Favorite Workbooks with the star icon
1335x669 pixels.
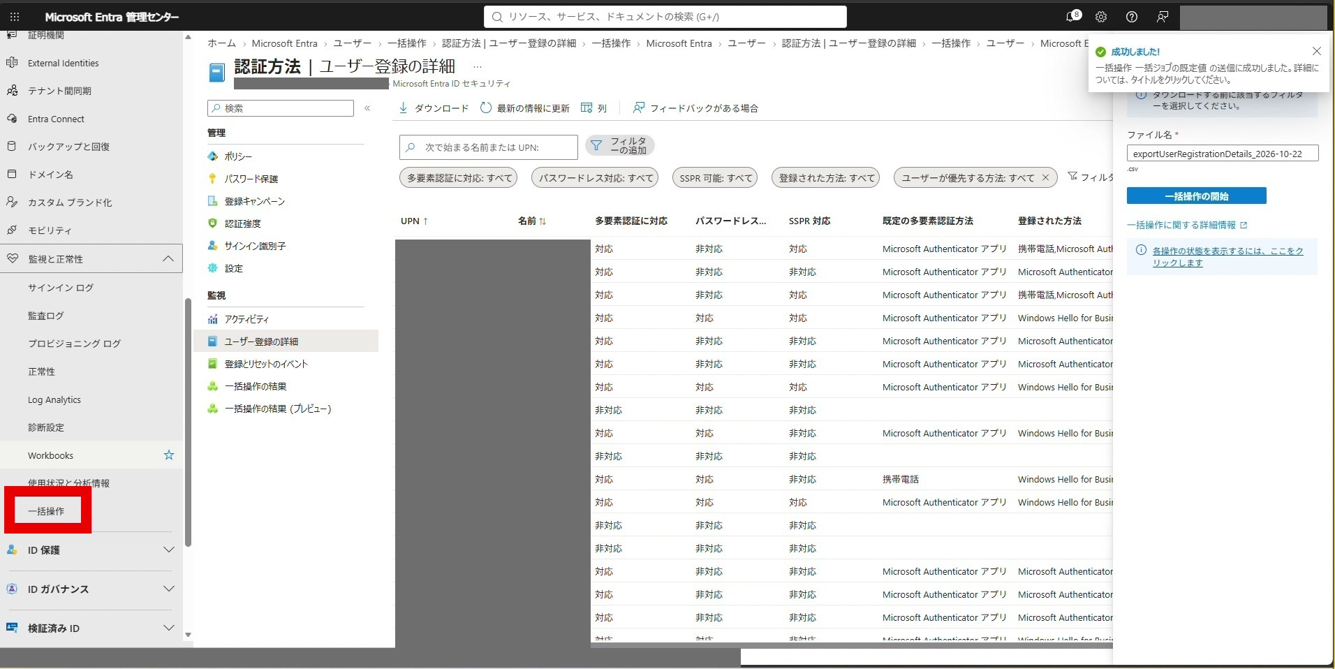tap(169, 455)
